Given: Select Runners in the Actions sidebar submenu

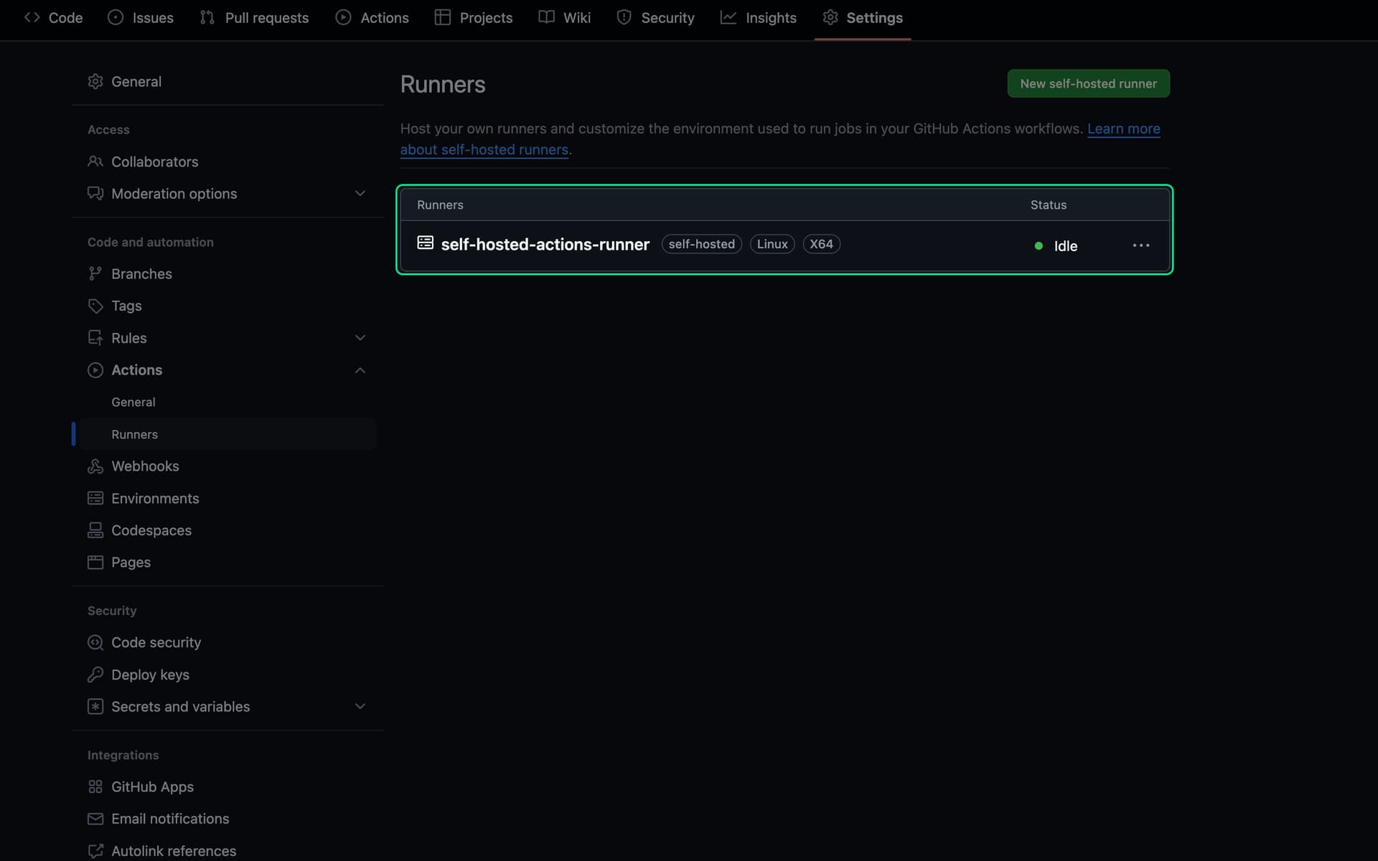Looking at the screenshot, I should (134, 433).
